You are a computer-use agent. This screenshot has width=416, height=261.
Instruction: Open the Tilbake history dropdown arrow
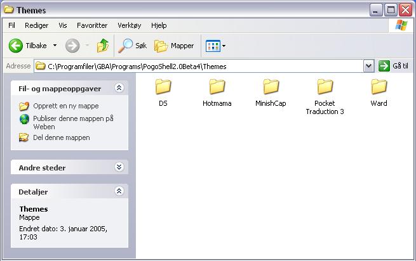55,46
